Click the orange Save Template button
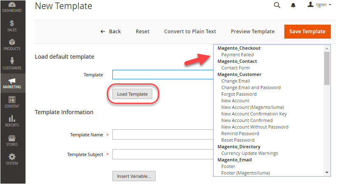 pos(307,32)
